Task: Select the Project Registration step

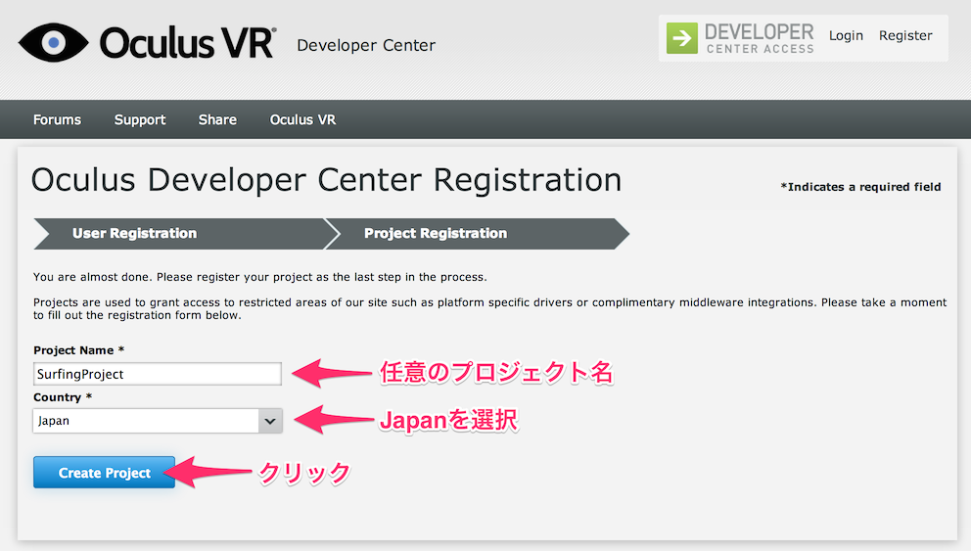Action: click(477, 233)
